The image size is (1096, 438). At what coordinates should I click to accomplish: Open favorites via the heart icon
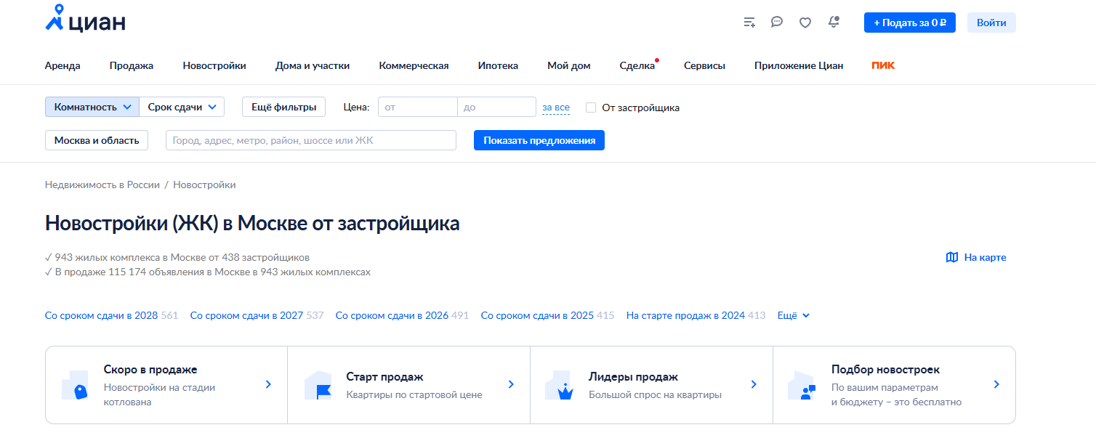point(805,23)
